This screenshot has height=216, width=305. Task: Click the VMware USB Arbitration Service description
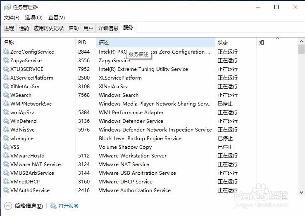click(x=137, y=173)
